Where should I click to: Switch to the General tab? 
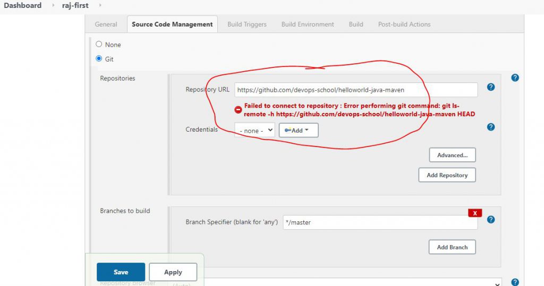(x=106, y=24)
